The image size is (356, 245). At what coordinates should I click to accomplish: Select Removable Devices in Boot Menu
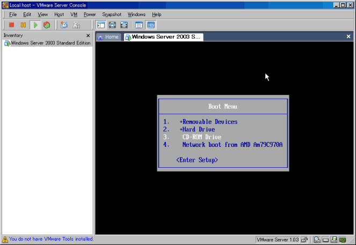click(210, 122)
